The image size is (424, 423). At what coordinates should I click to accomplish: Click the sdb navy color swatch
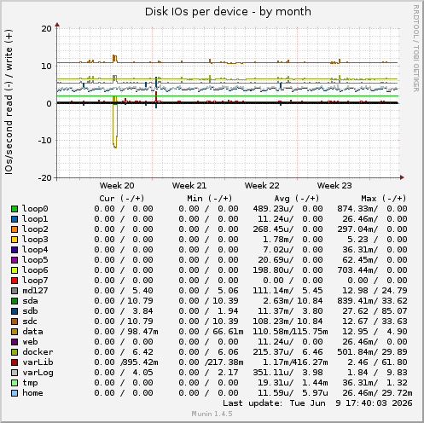click(15, 311)
